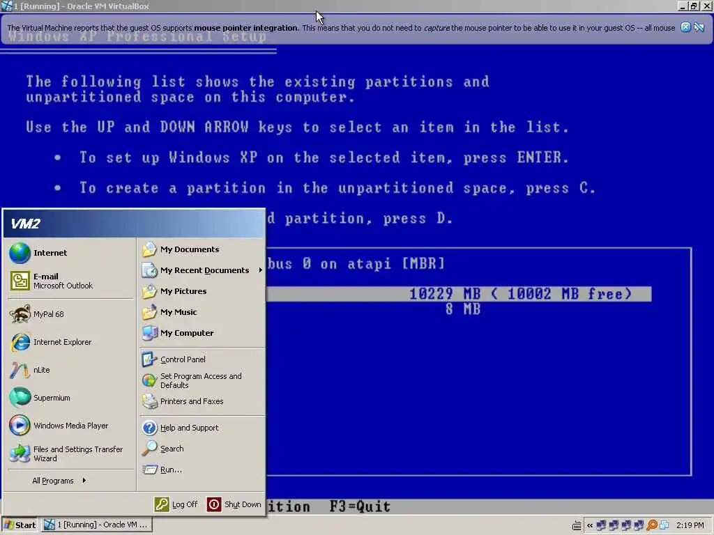Expand My Recent Documents submenu
This screenshot has width=714, height=535.
point(202,270)
